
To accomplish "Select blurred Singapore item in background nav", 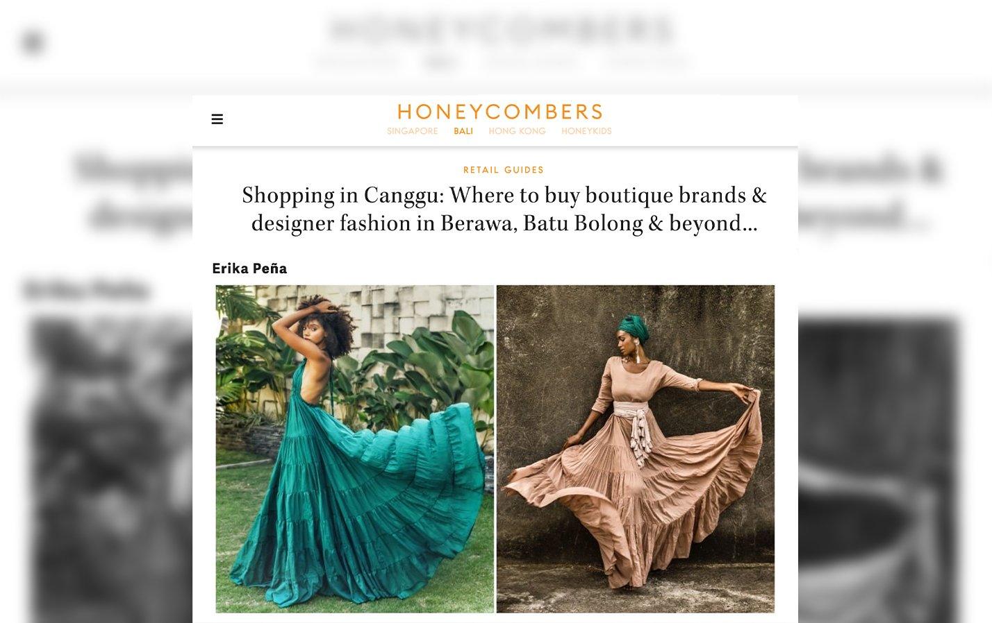I will (x=358, y=62).
